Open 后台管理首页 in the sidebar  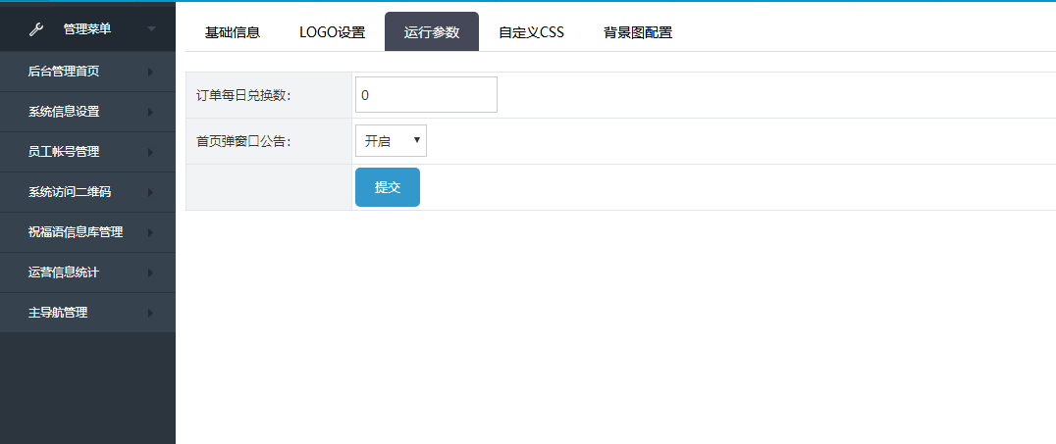pyautogui.click(x=87, y=72)
